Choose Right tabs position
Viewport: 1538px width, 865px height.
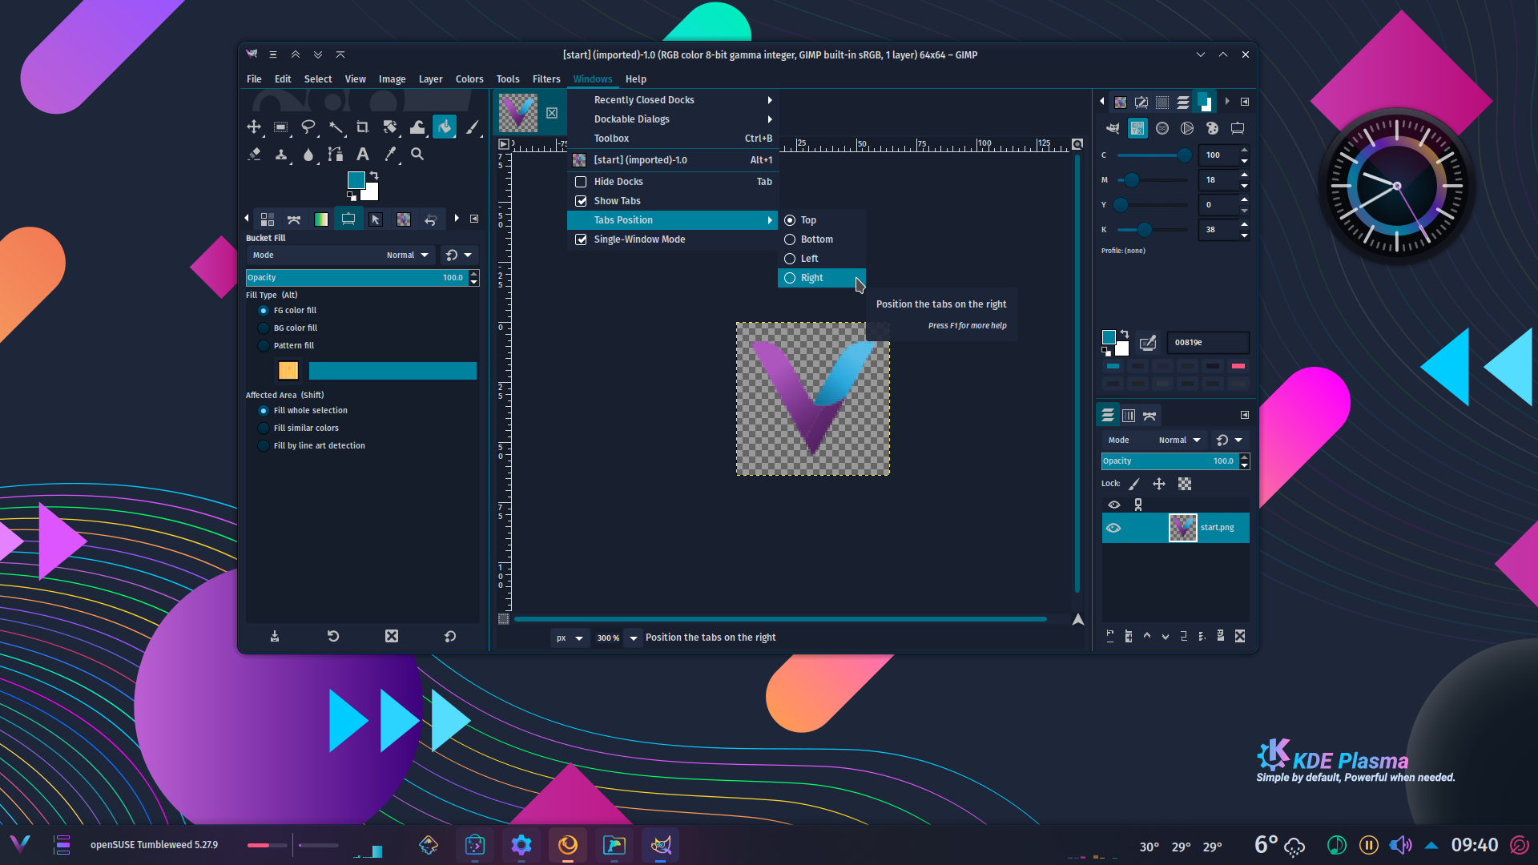point(822,278)
